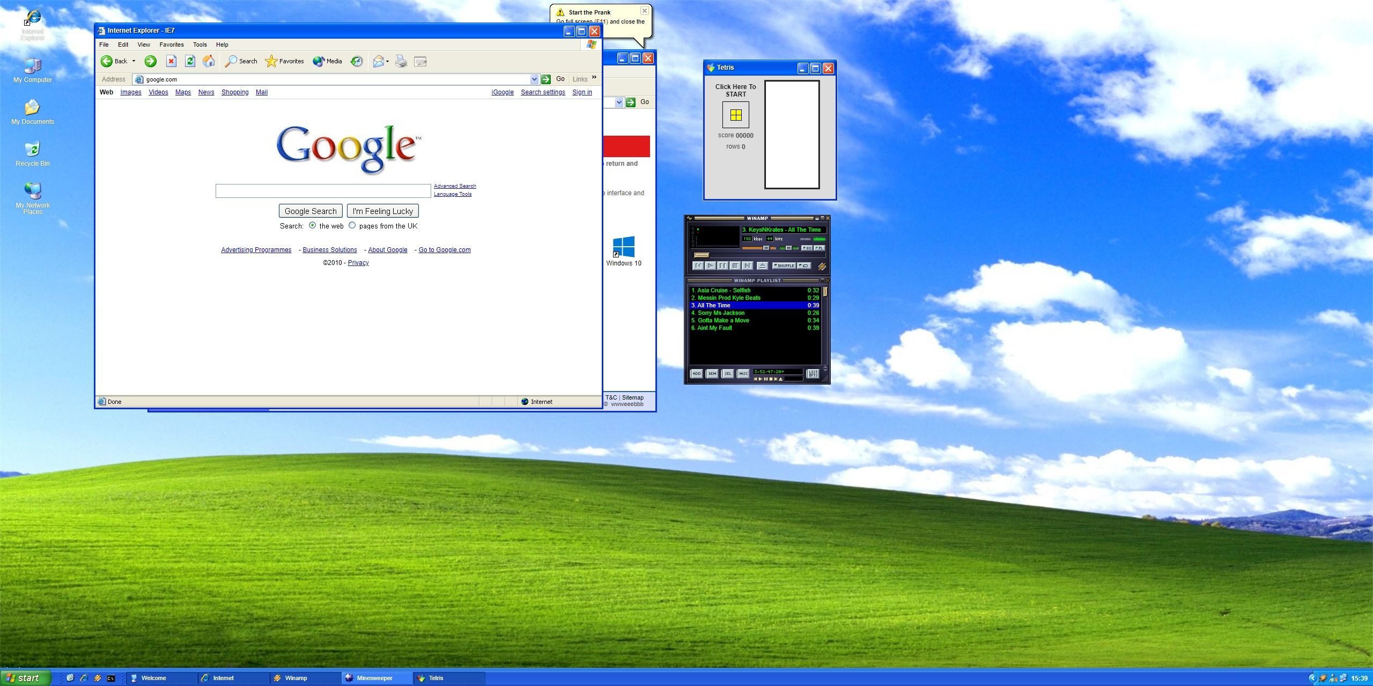Open the Back button history dropdown arrow

[x=134, y=61]
